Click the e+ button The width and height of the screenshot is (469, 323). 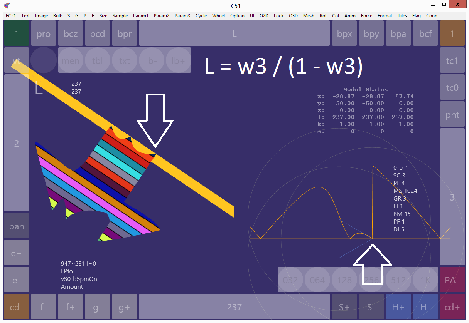tap(17, 253)
